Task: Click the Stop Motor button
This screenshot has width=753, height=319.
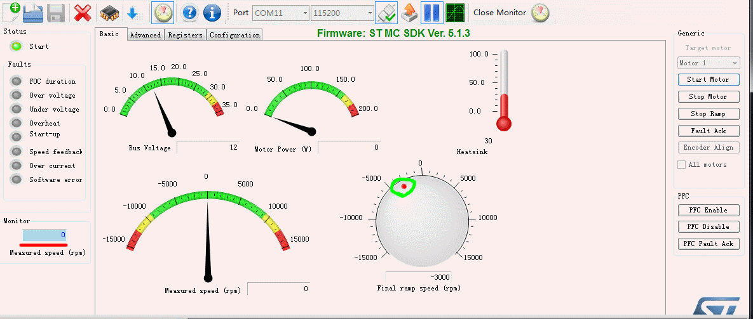Action: tap(709, 97)
